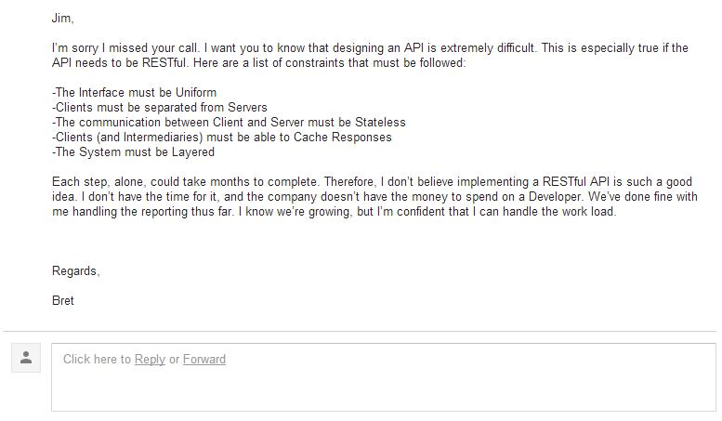Click the greeting line 'Jim,'
Viewport: 722px width, 421px height.
62,19
